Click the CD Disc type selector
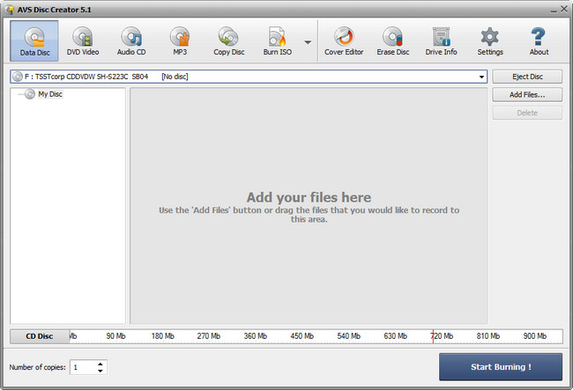This screenshot has width=573, height=390. (39, 336)
